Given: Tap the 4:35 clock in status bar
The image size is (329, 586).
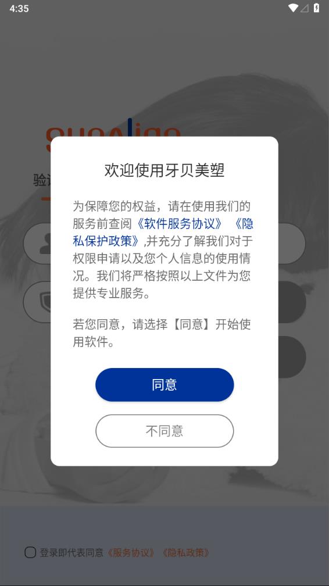Looking at the screenshot, I should point(19,8).
